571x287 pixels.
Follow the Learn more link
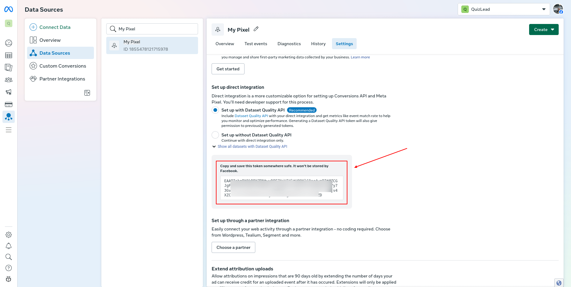[360, 57]
